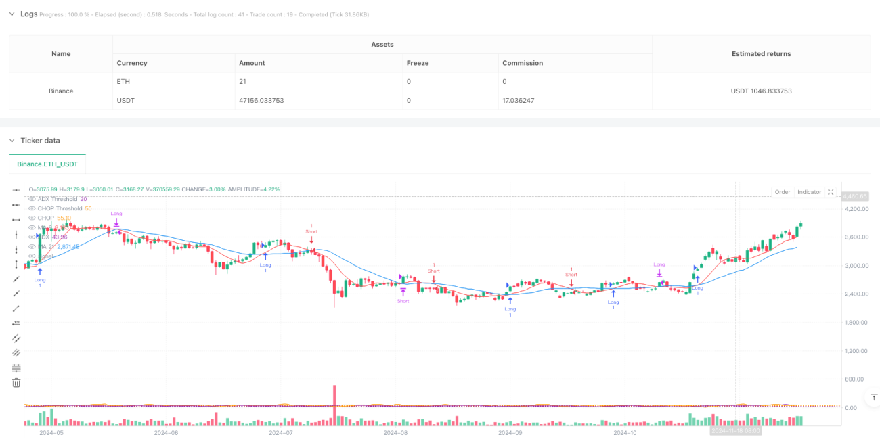The width and height of the screenshot is (880, 439).
Task: Select the Fibonacci retracement lines tool
Action: (x=17, y=368)
